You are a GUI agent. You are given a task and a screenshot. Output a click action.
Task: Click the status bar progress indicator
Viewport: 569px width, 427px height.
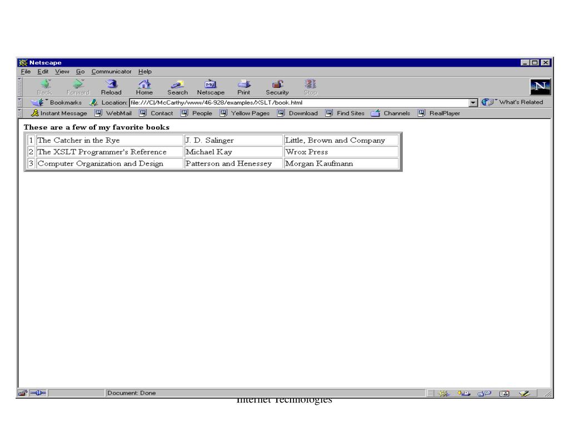(x=76, y=393)
